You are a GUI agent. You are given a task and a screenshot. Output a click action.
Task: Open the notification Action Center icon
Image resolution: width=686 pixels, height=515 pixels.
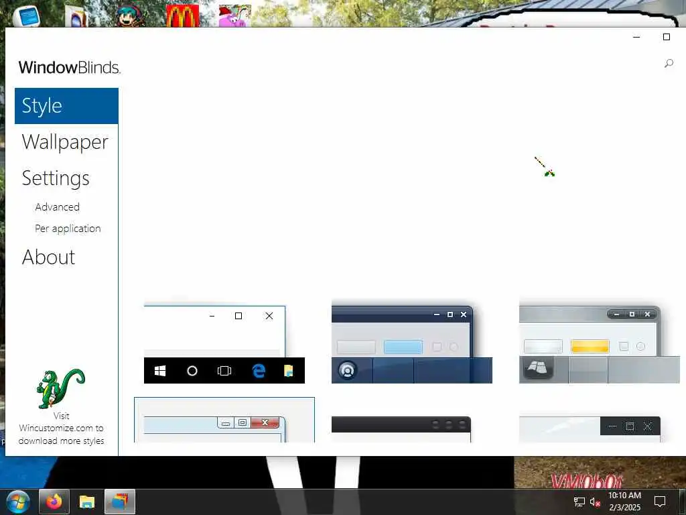click(x=660, y=502)
